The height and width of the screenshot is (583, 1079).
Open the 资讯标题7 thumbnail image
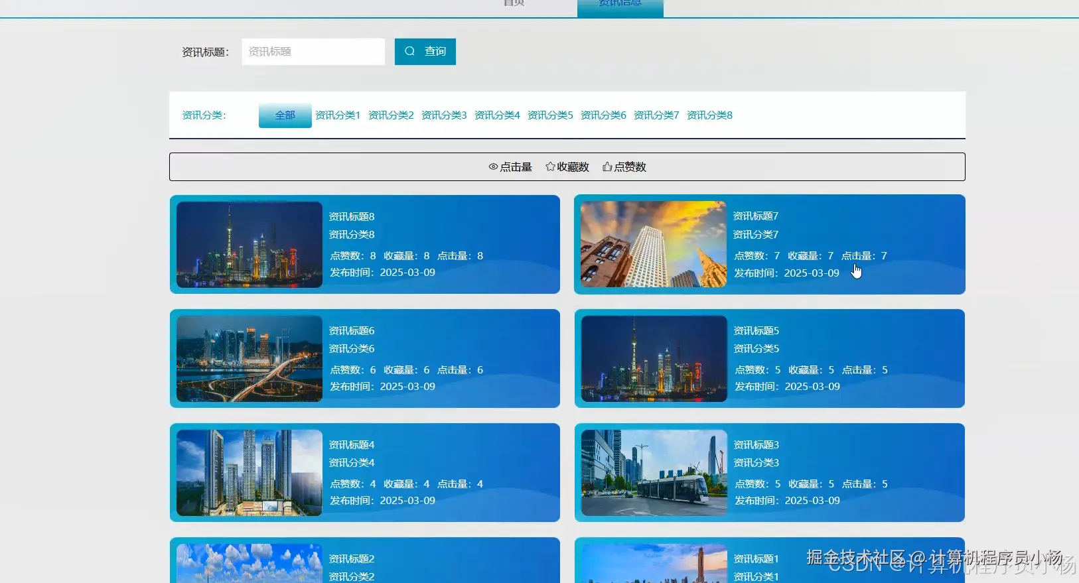pos(654,244)
